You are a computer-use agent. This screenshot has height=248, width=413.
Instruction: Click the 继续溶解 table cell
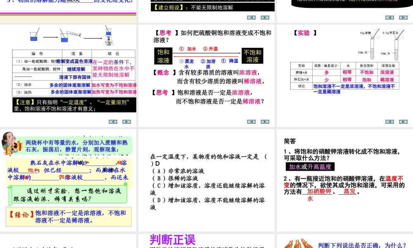[76, 69]
